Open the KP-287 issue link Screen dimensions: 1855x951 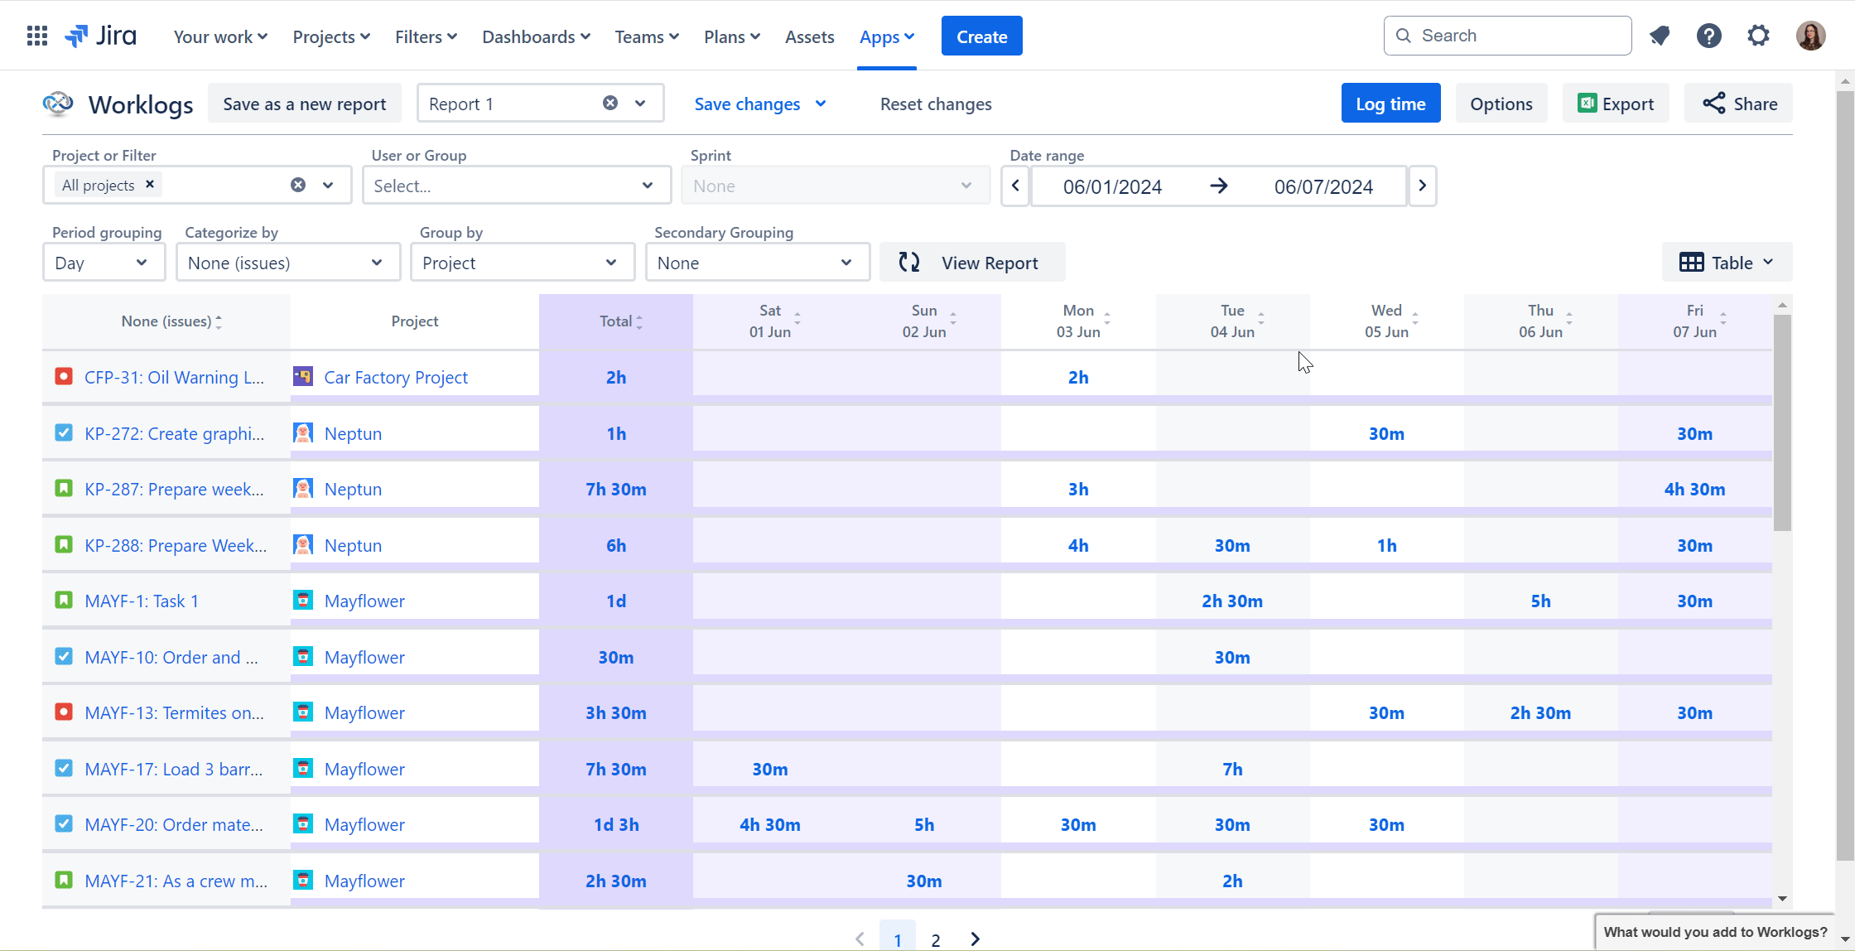[x=174, y=489]
